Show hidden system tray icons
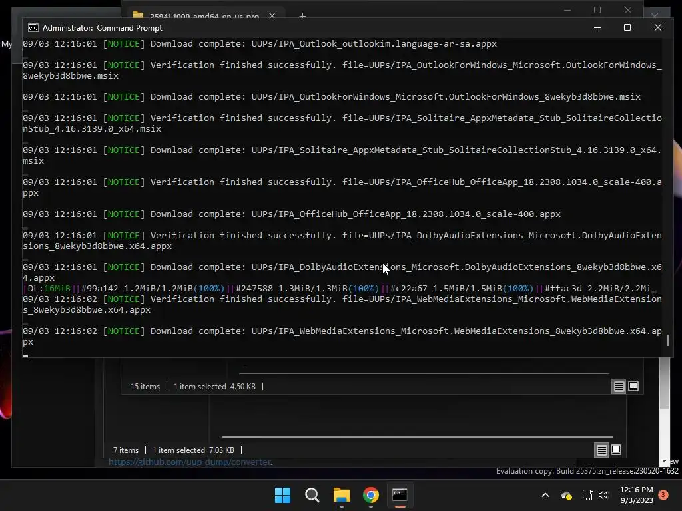 [x=545, y=495]
